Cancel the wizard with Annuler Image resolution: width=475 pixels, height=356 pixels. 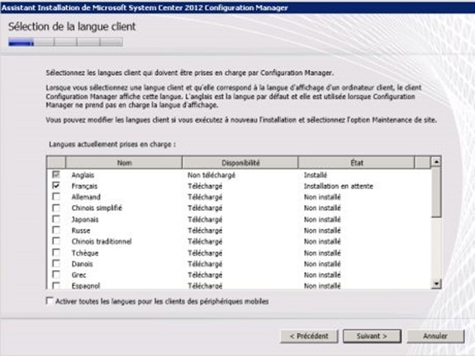click(x=435, y=336)
